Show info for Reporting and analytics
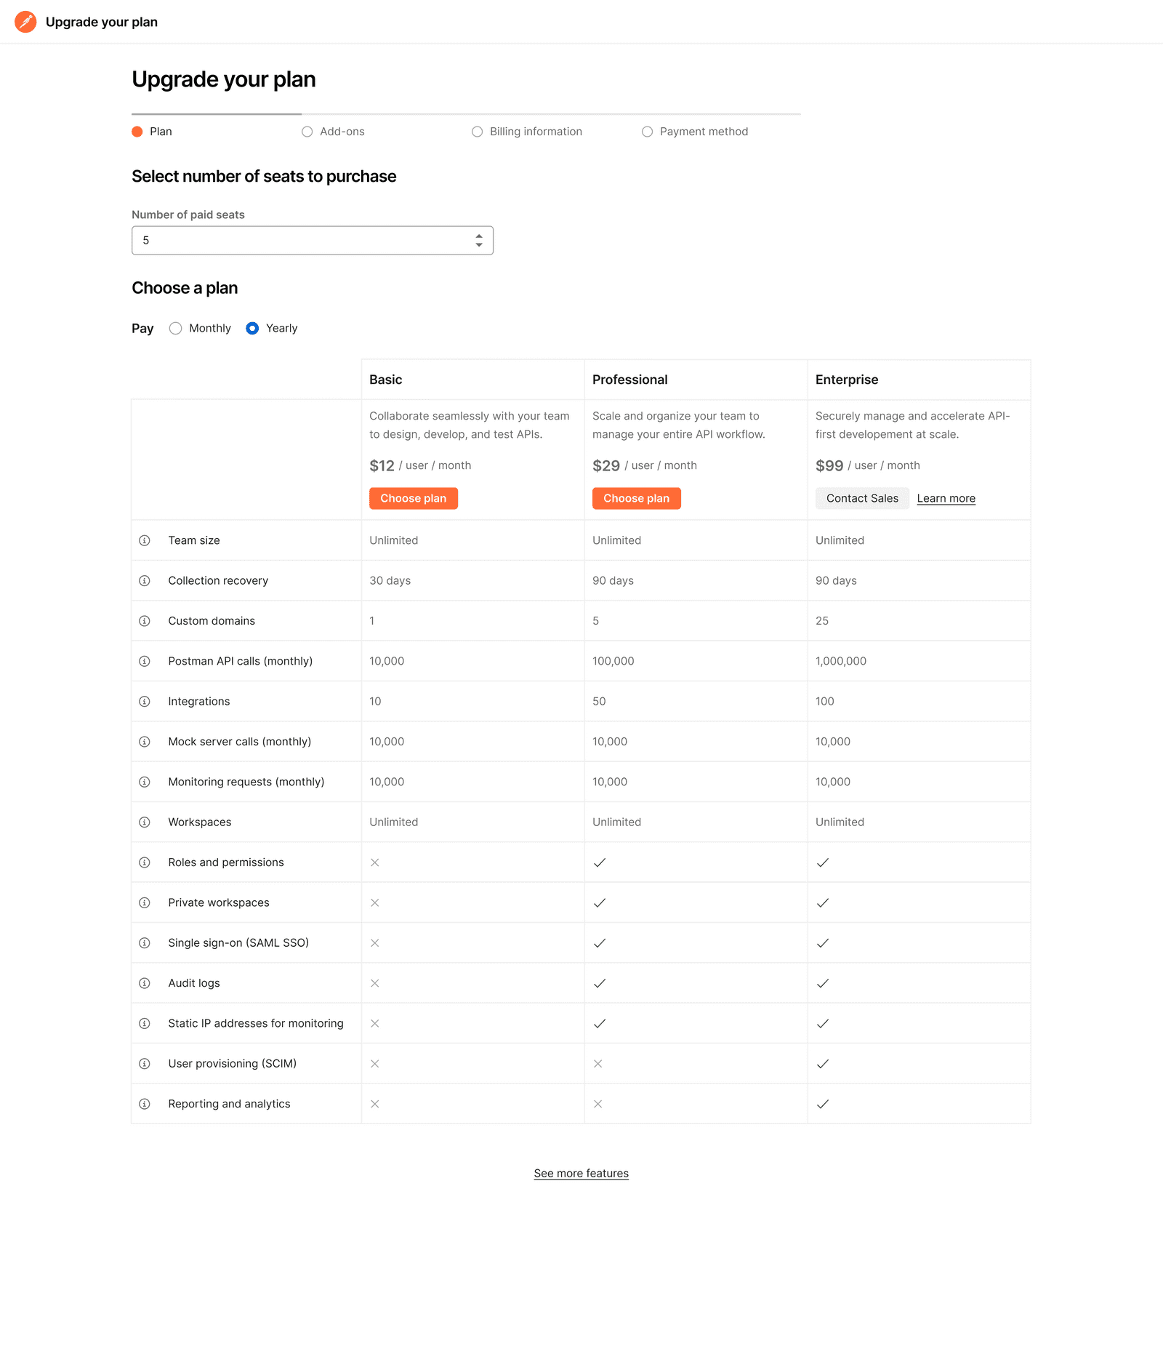 tap(145, 1104)
